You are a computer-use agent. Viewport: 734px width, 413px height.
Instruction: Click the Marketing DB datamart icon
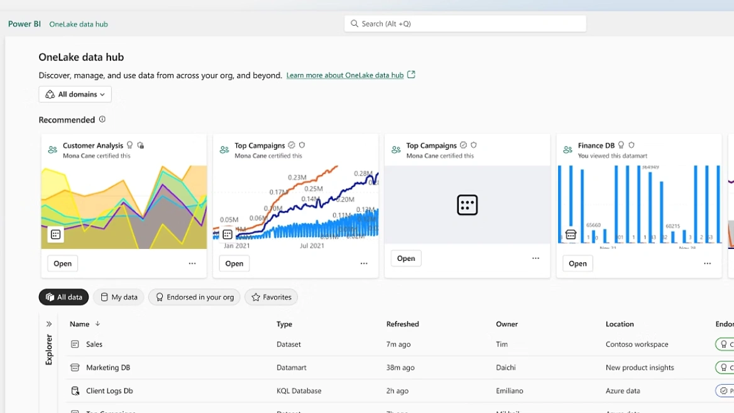click(x=75, y=367)
